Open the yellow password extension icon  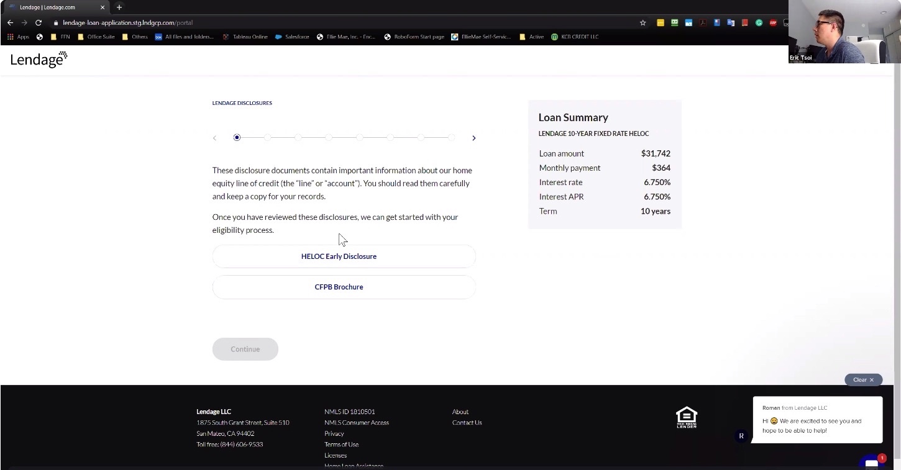(x=661, y=22)
